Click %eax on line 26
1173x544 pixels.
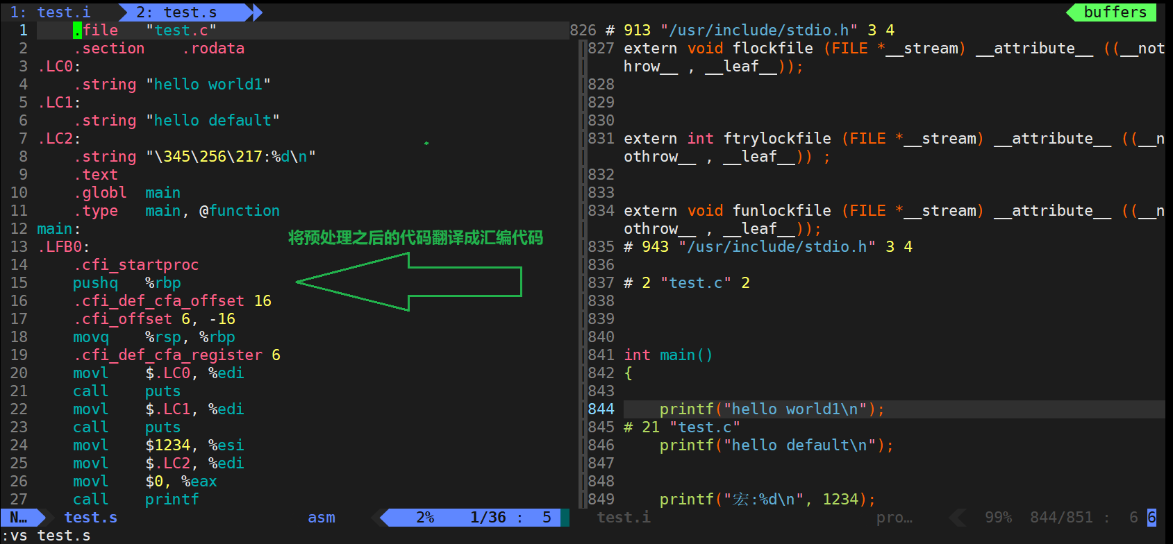pyautogui.click(x=199, y=481)
